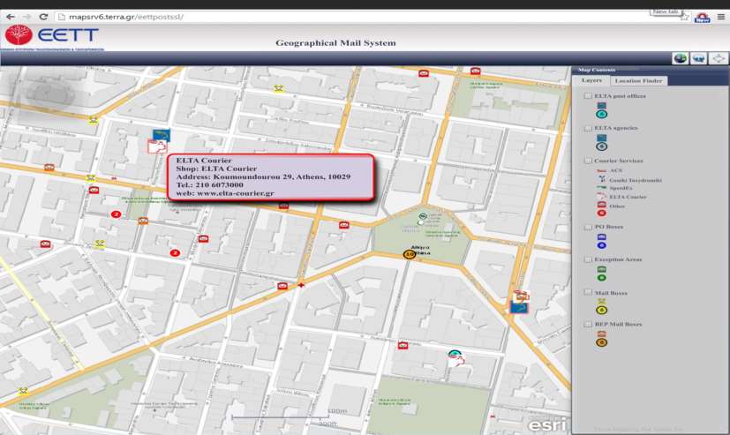Open the Location Finder tab
The width and height of the screenshot is (730, 435).
tap(638, 81)
